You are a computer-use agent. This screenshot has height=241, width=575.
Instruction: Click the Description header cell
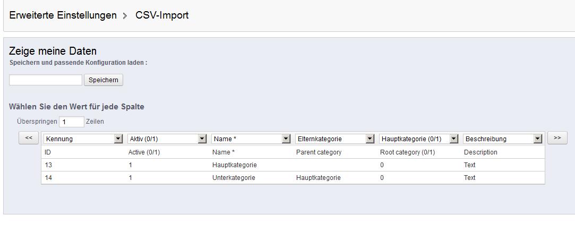[480, 152]
